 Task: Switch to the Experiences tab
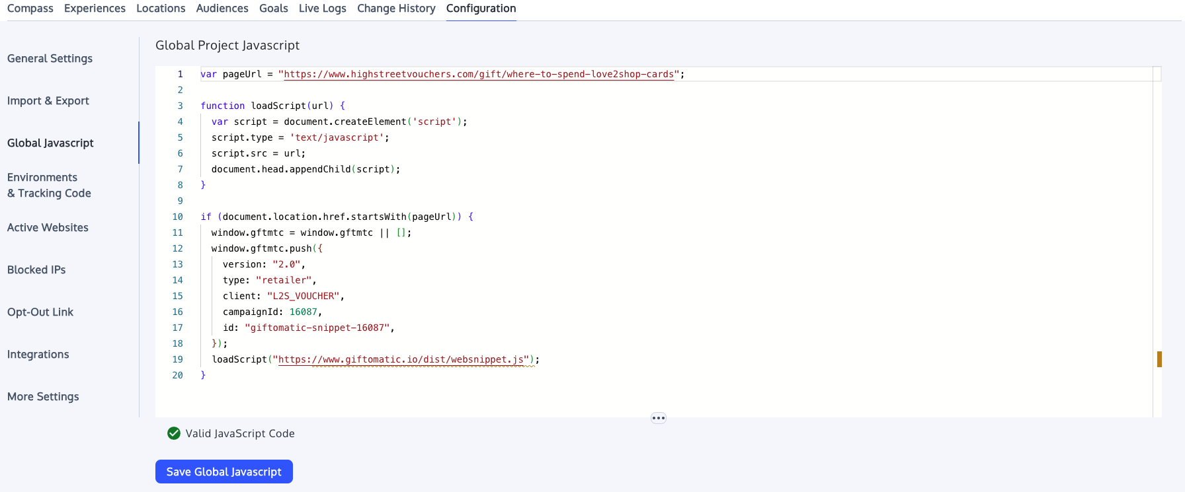pos(95,9)
